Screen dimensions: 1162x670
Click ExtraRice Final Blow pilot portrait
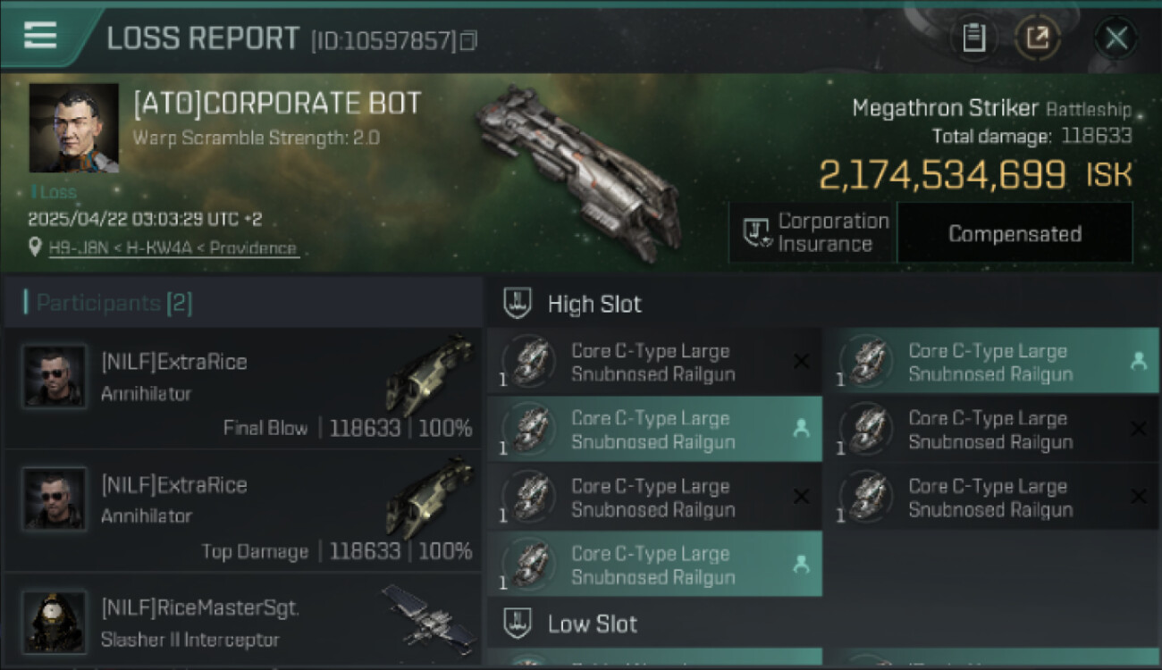click(x=55, y=376)
